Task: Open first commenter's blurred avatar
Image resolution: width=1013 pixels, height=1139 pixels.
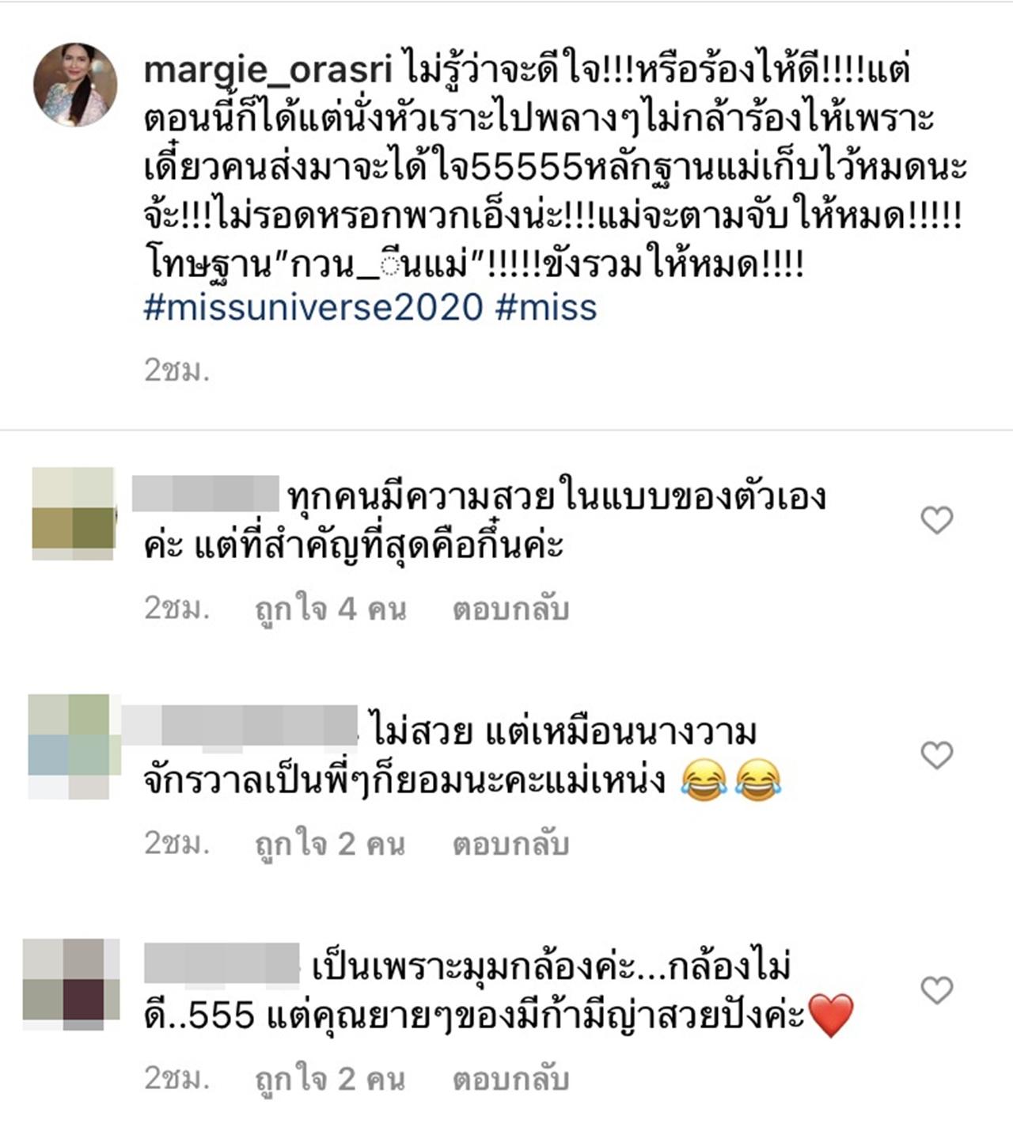Action: pyautogui.click(x=74, y=514)
